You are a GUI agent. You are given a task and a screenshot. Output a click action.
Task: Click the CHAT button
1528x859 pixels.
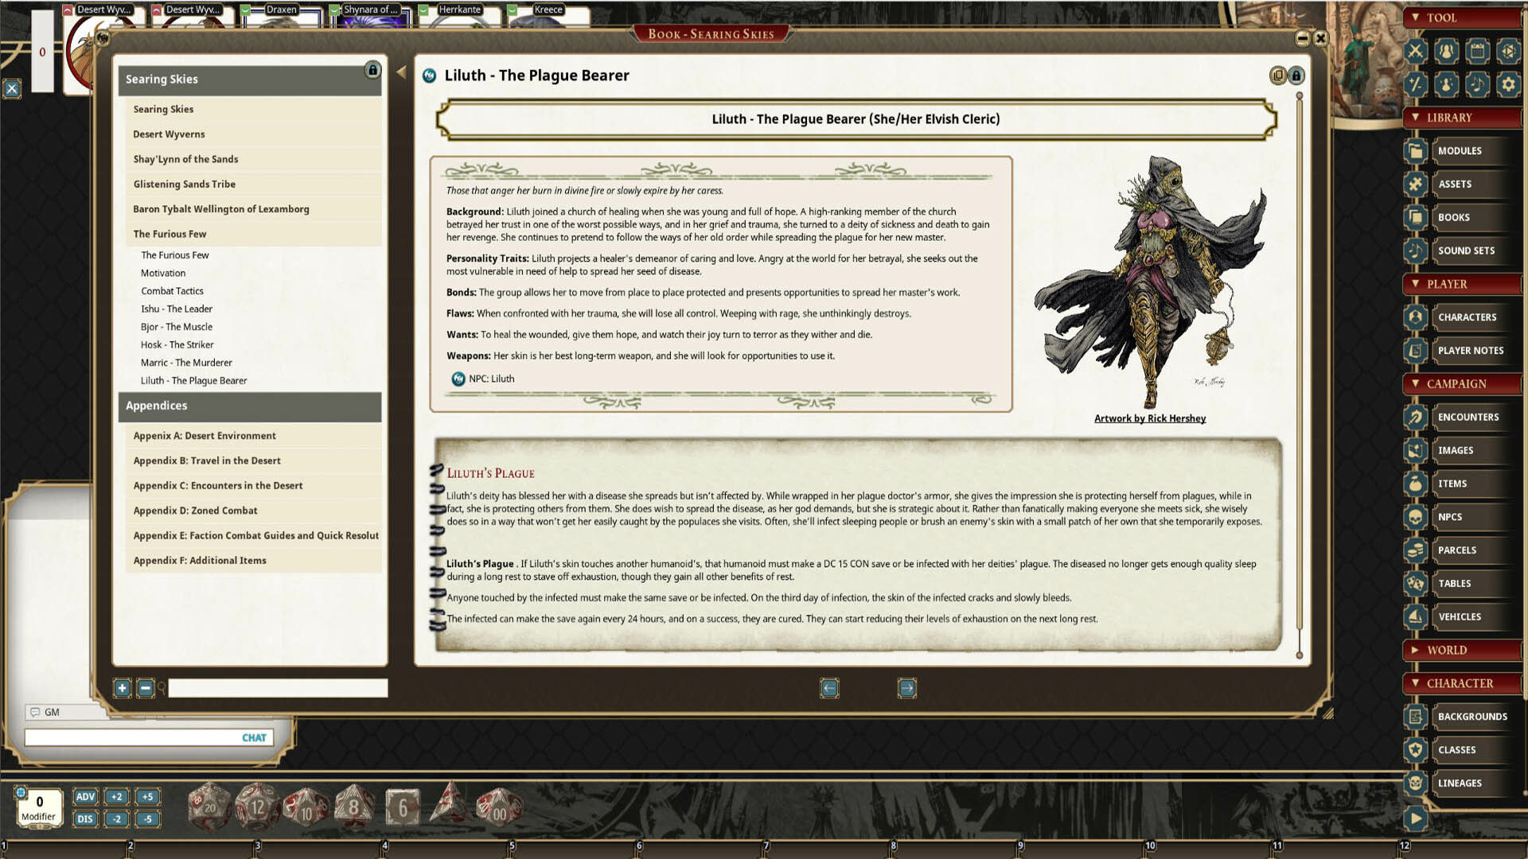click(254, 737)
